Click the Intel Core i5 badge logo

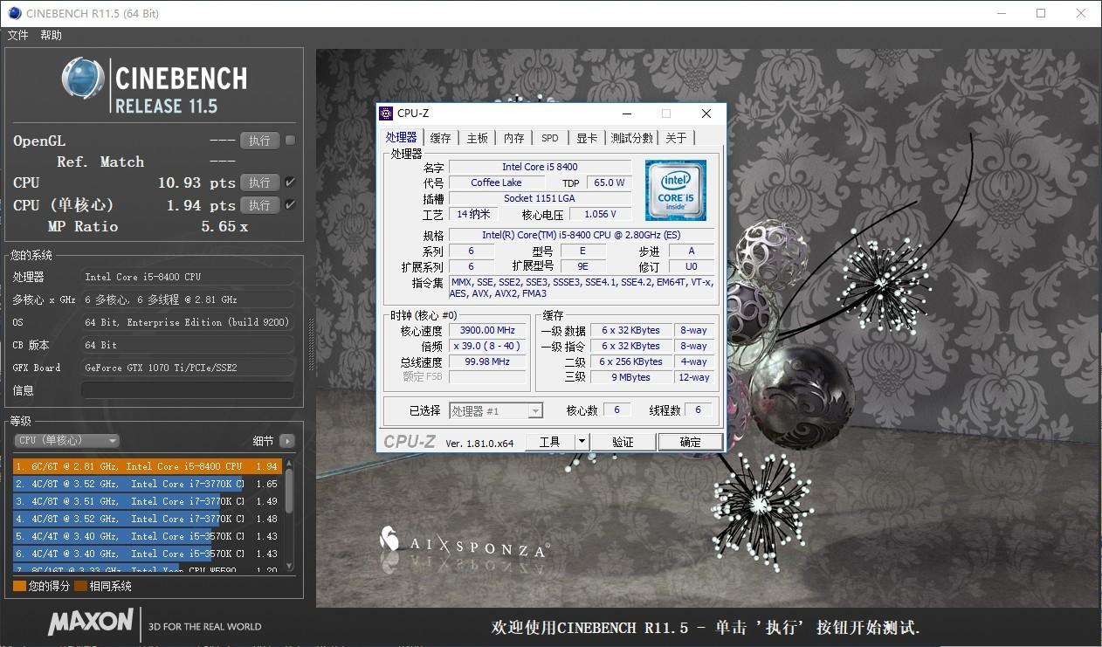676,189
